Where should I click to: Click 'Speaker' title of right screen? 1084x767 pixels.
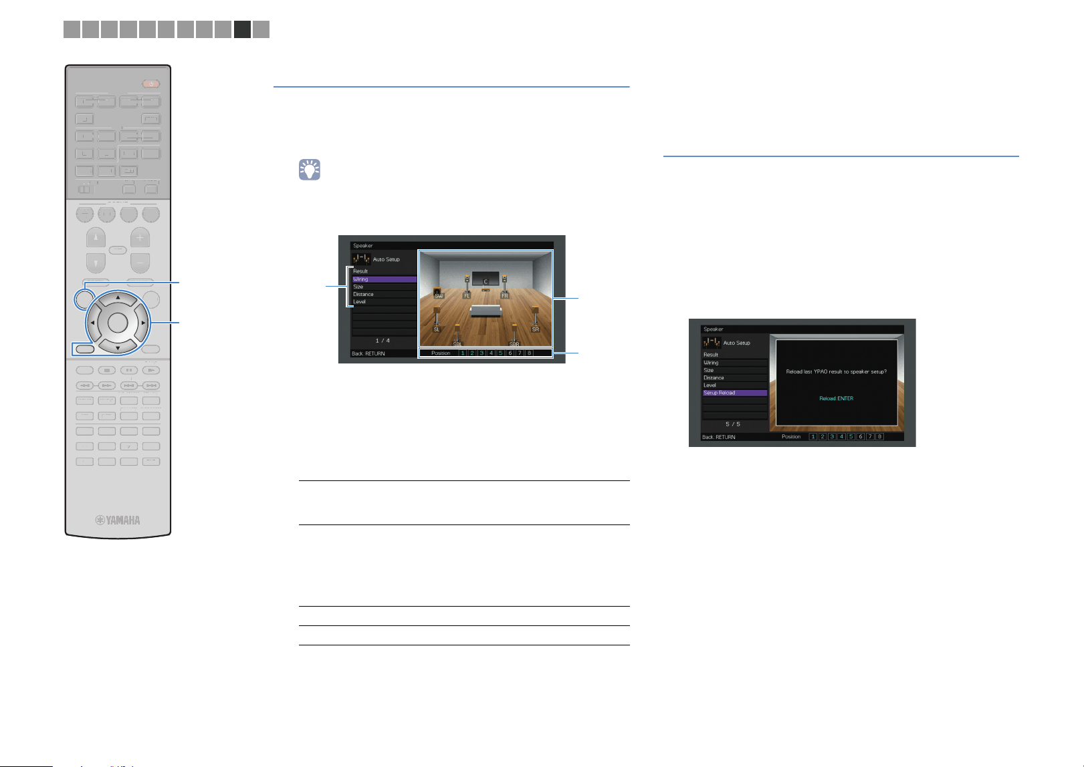click(714, 329)
